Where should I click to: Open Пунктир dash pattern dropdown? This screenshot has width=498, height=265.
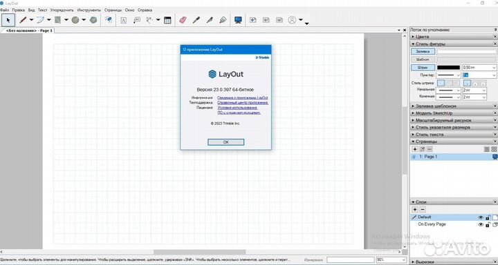(458, 75)
